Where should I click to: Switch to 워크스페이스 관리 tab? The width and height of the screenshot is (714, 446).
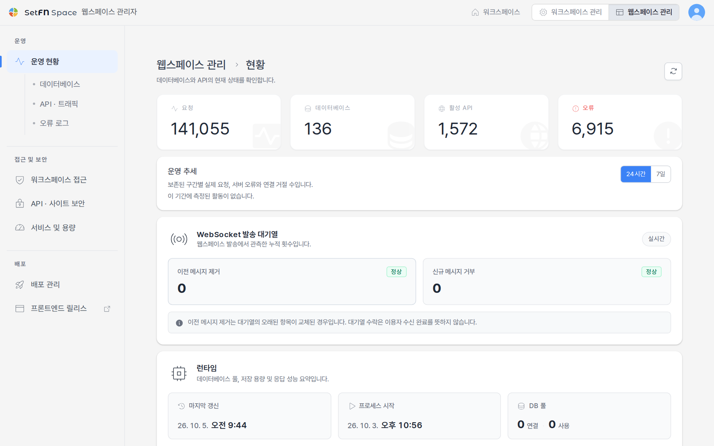click(x=570, y=12)
